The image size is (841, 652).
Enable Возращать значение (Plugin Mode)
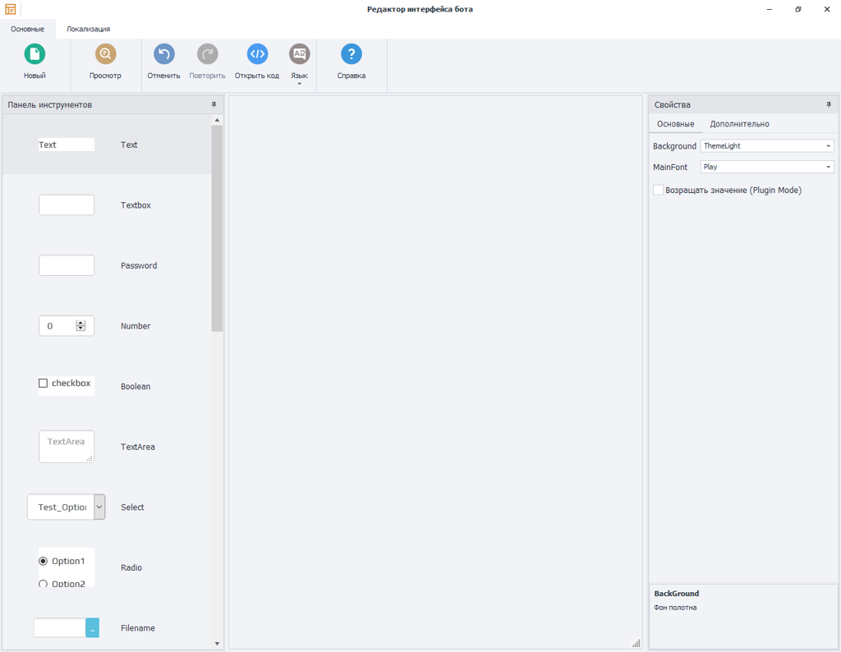point(658,190)
